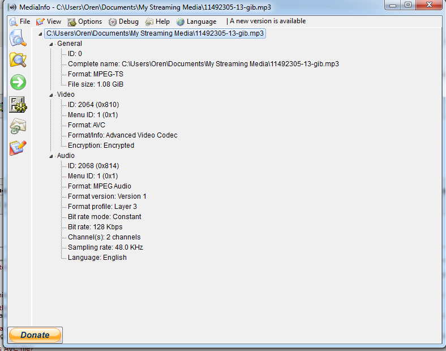Close the MediaInfo window

(430, 5)
